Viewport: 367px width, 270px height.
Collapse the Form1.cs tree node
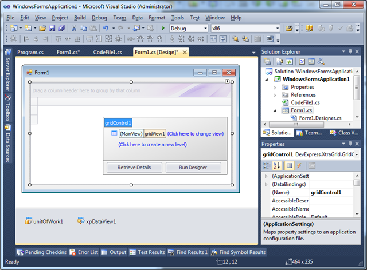point(275,111)
